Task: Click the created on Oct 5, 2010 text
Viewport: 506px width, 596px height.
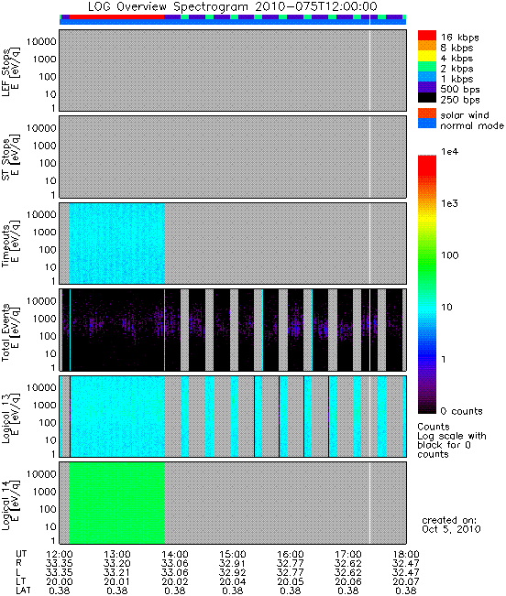Action: click(x=451, y=525)
